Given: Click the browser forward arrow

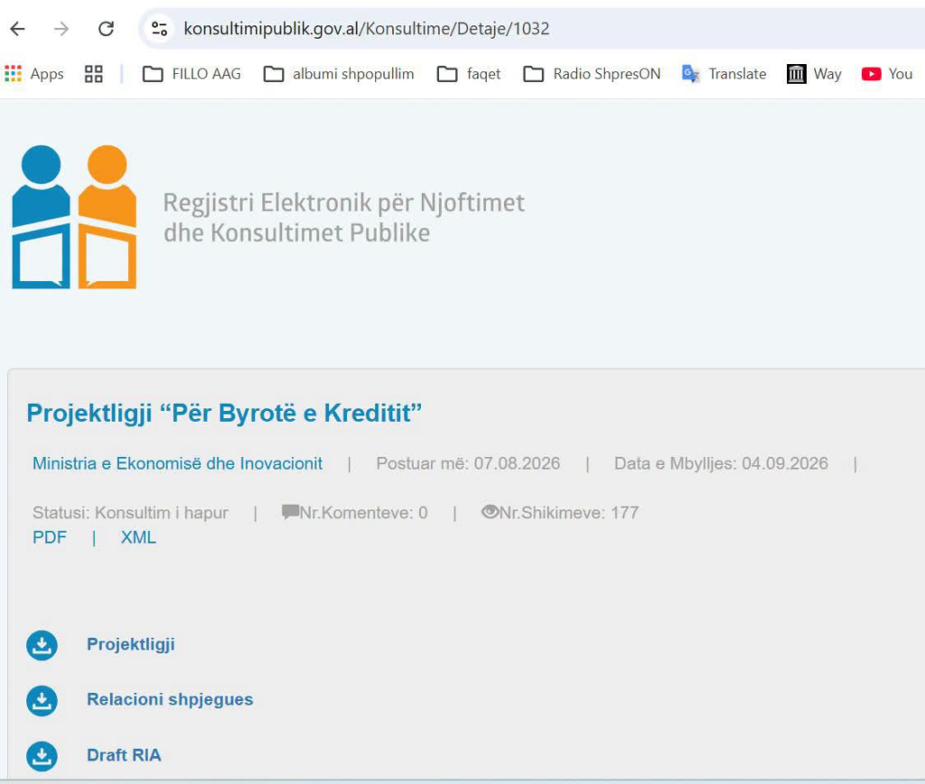Looking at the screenshot, I should click(x=61, y=28).
